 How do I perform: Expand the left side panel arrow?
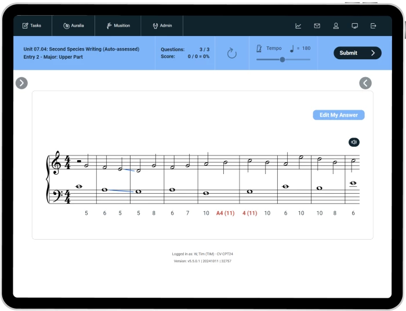(21, 83)
